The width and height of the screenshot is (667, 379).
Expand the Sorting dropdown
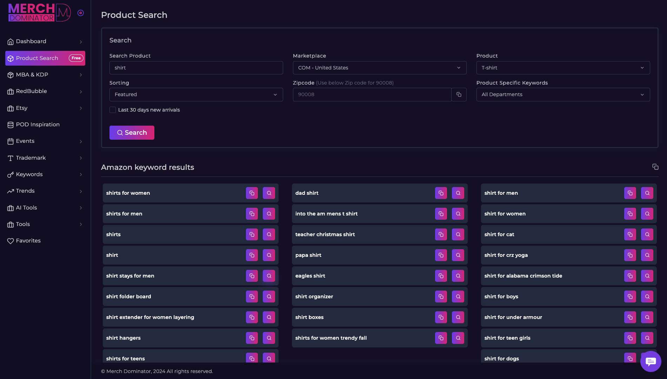(196, 94)
